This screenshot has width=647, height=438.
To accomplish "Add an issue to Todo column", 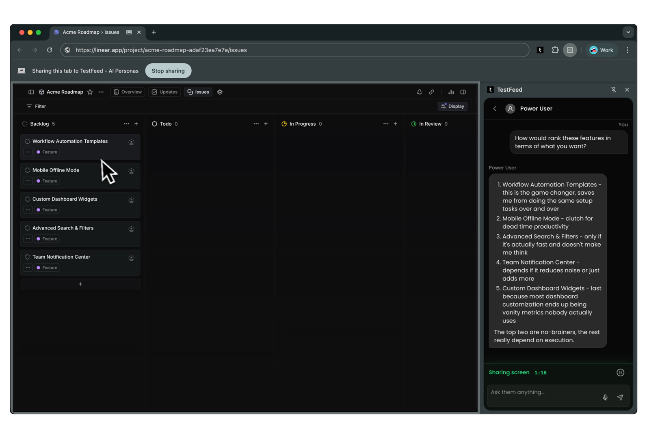I will (x=266, y=124).
